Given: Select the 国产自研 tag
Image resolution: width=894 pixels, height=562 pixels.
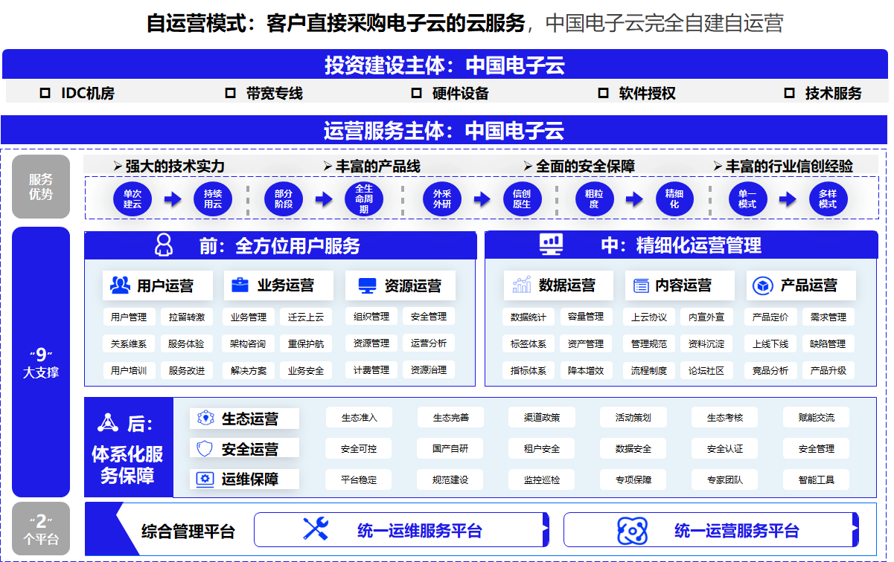Looking at the screenshot, I should click(450, 449).
